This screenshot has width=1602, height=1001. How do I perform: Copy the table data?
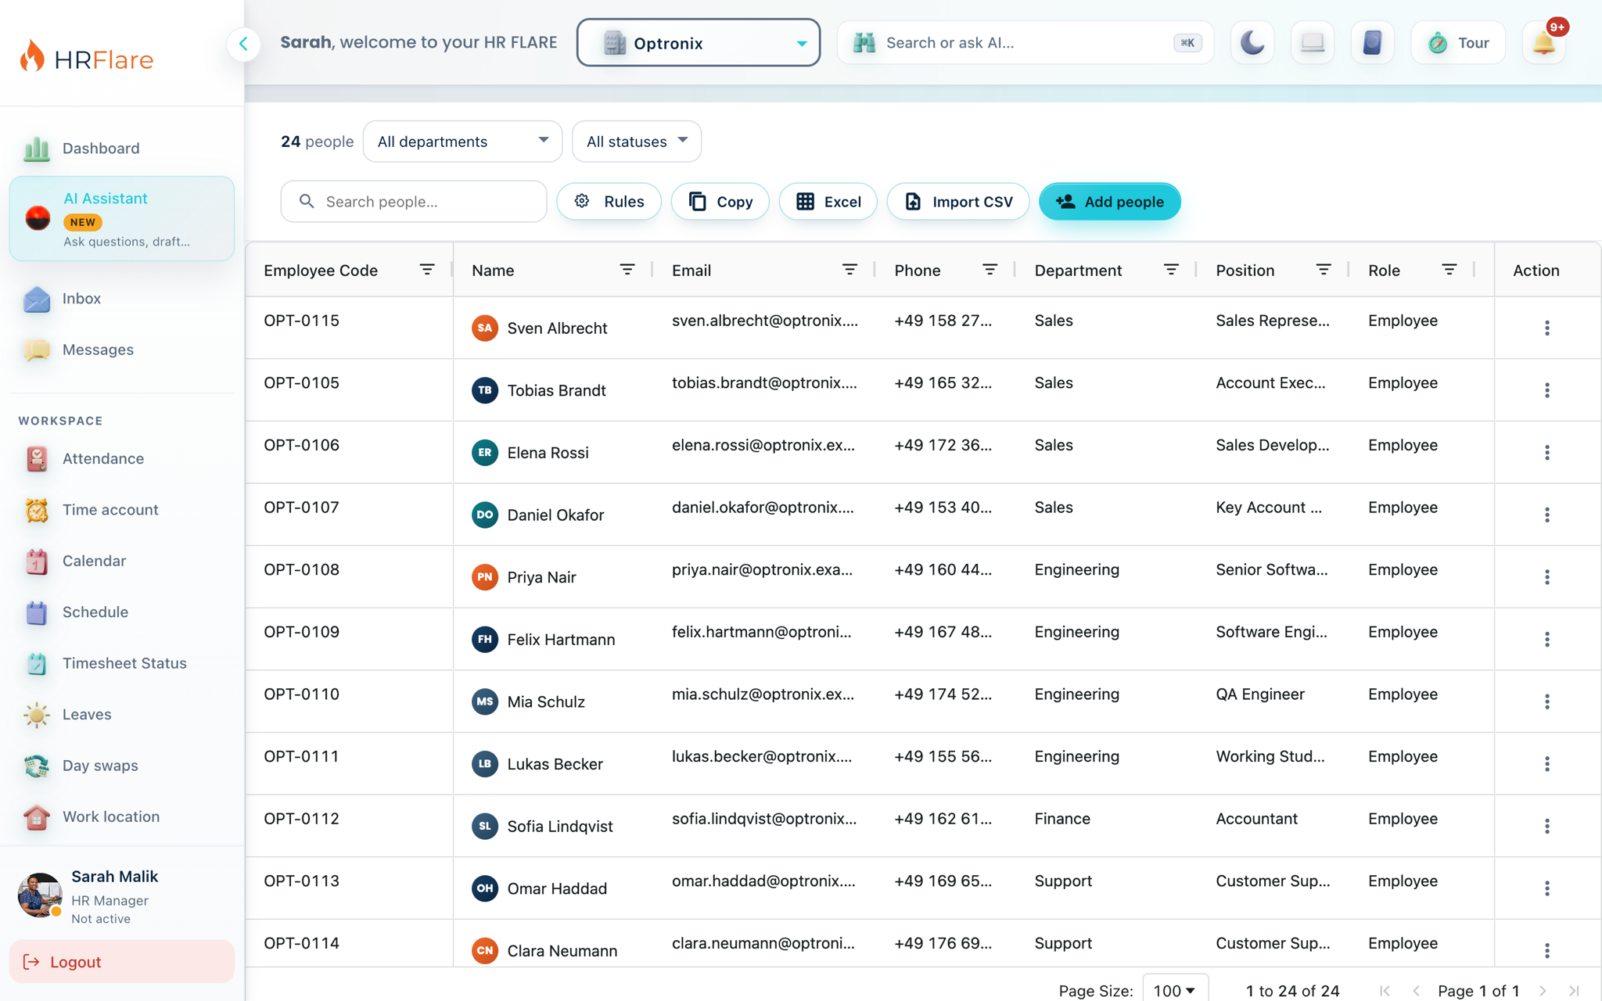coord(720,202)
